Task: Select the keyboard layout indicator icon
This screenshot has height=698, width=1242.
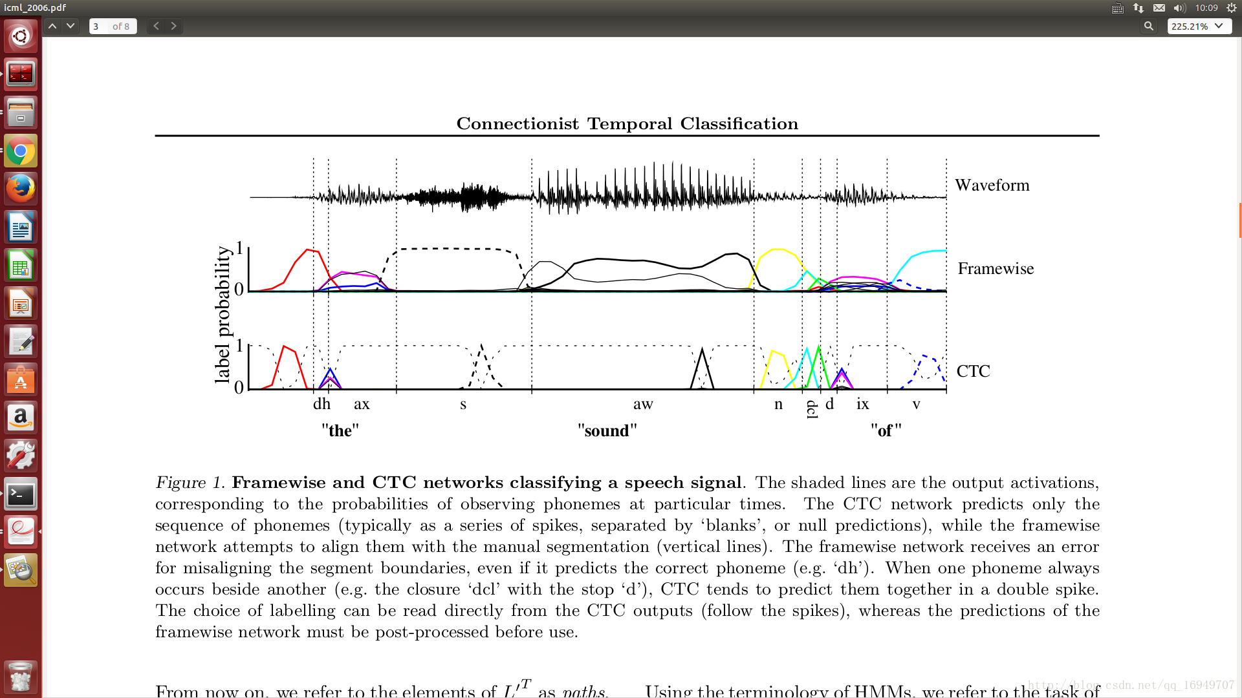Action: coord(1115,8)
